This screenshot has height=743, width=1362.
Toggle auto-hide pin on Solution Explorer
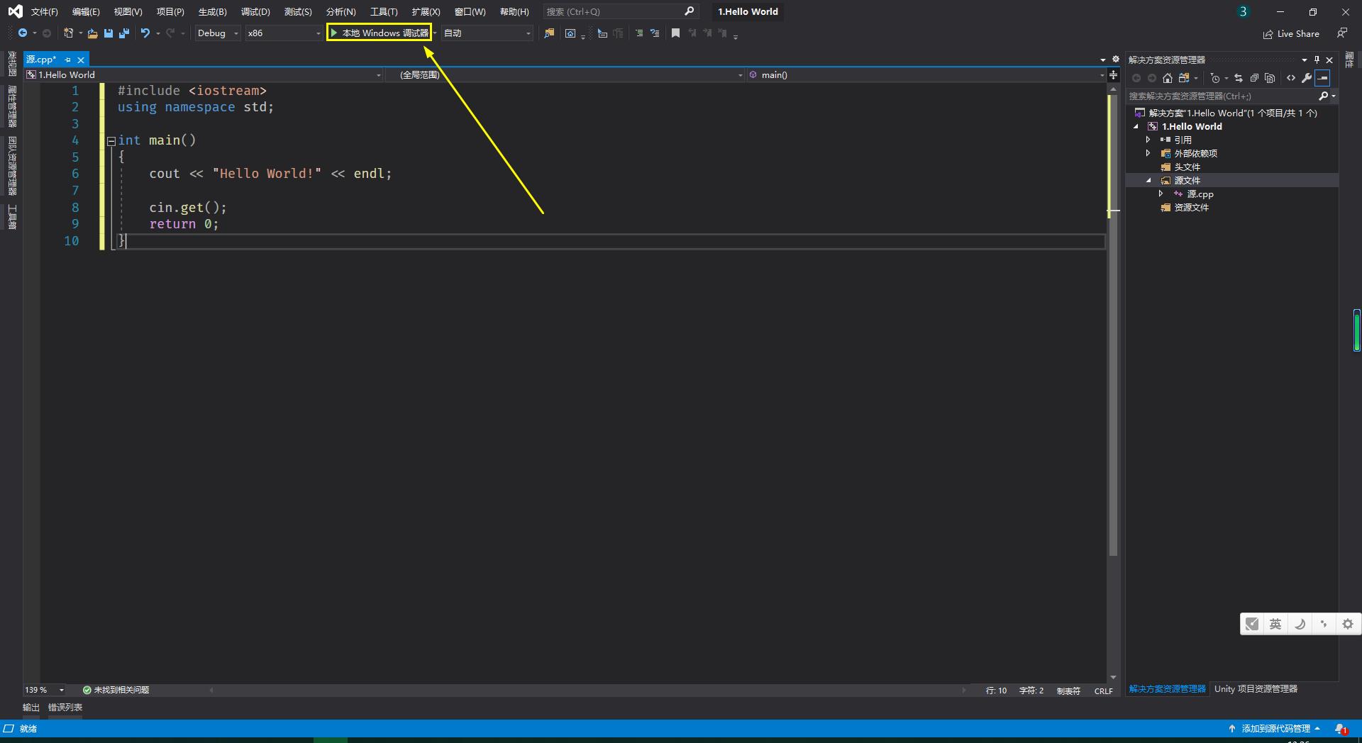pyautogui.click(x=1317, y=60)
